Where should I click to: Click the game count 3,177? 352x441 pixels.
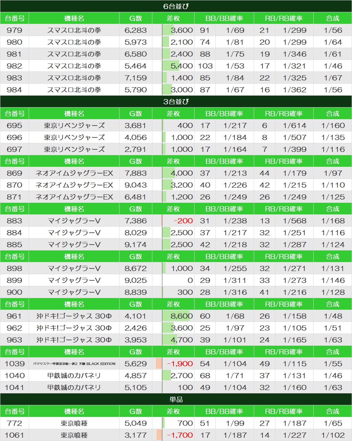tap(136, 435)
